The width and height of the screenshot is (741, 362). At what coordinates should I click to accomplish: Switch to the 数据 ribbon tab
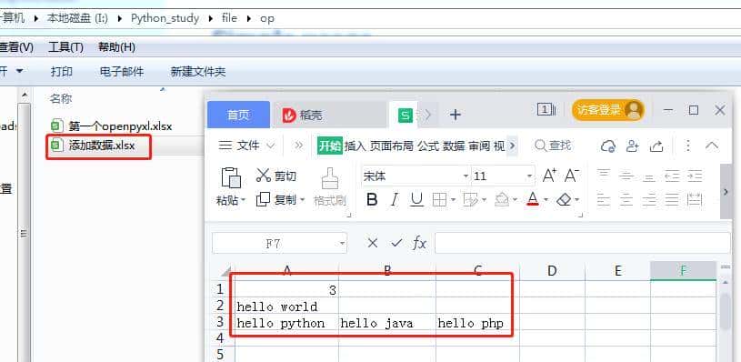point(454,146)
